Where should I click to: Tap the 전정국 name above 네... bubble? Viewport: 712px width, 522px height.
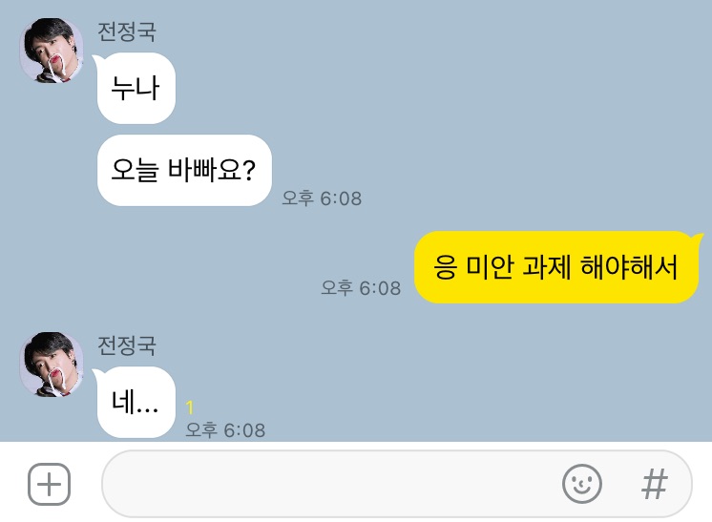click(x=127, y=345)
